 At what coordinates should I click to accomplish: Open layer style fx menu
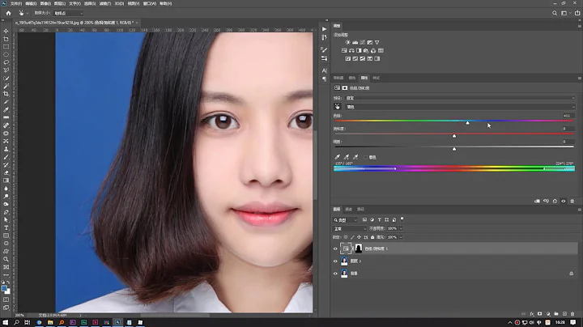click(532, 314)
